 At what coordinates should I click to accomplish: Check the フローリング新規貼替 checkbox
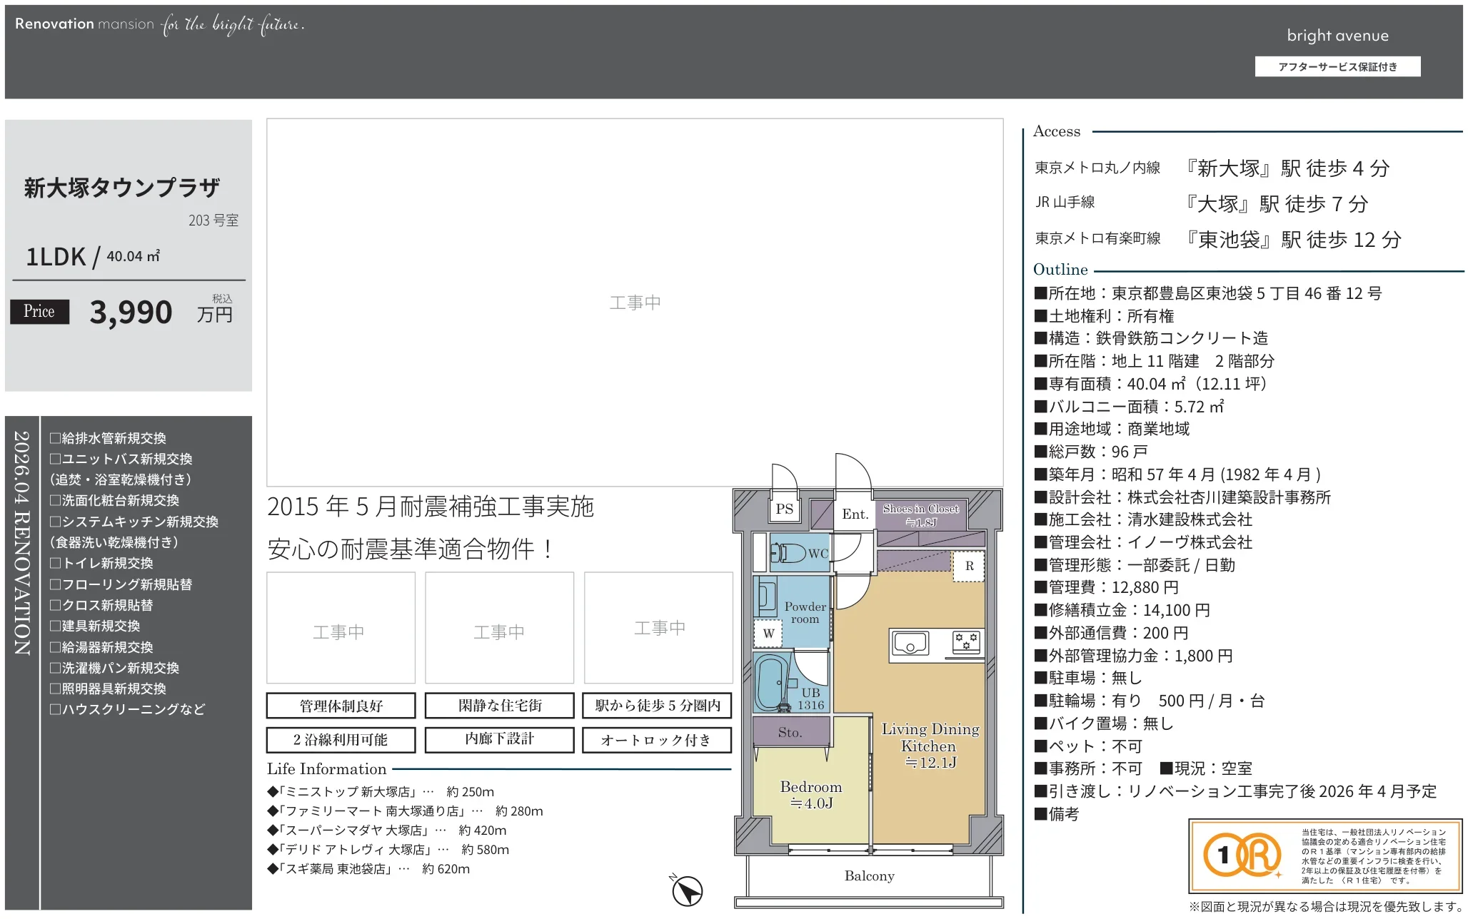tap(56, 584)
